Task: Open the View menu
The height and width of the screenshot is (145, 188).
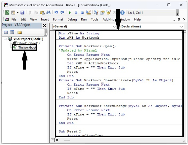Action: pos(33,19)
